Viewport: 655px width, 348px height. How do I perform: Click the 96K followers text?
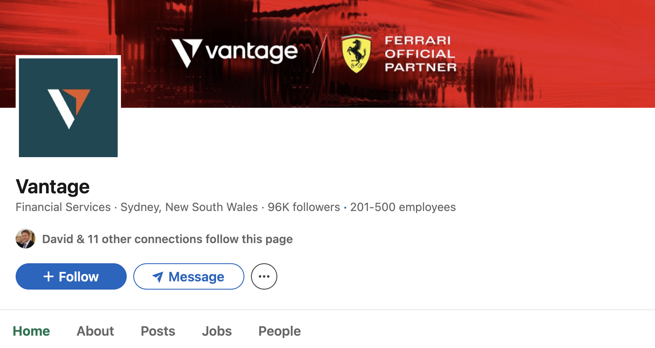[304, 207]
